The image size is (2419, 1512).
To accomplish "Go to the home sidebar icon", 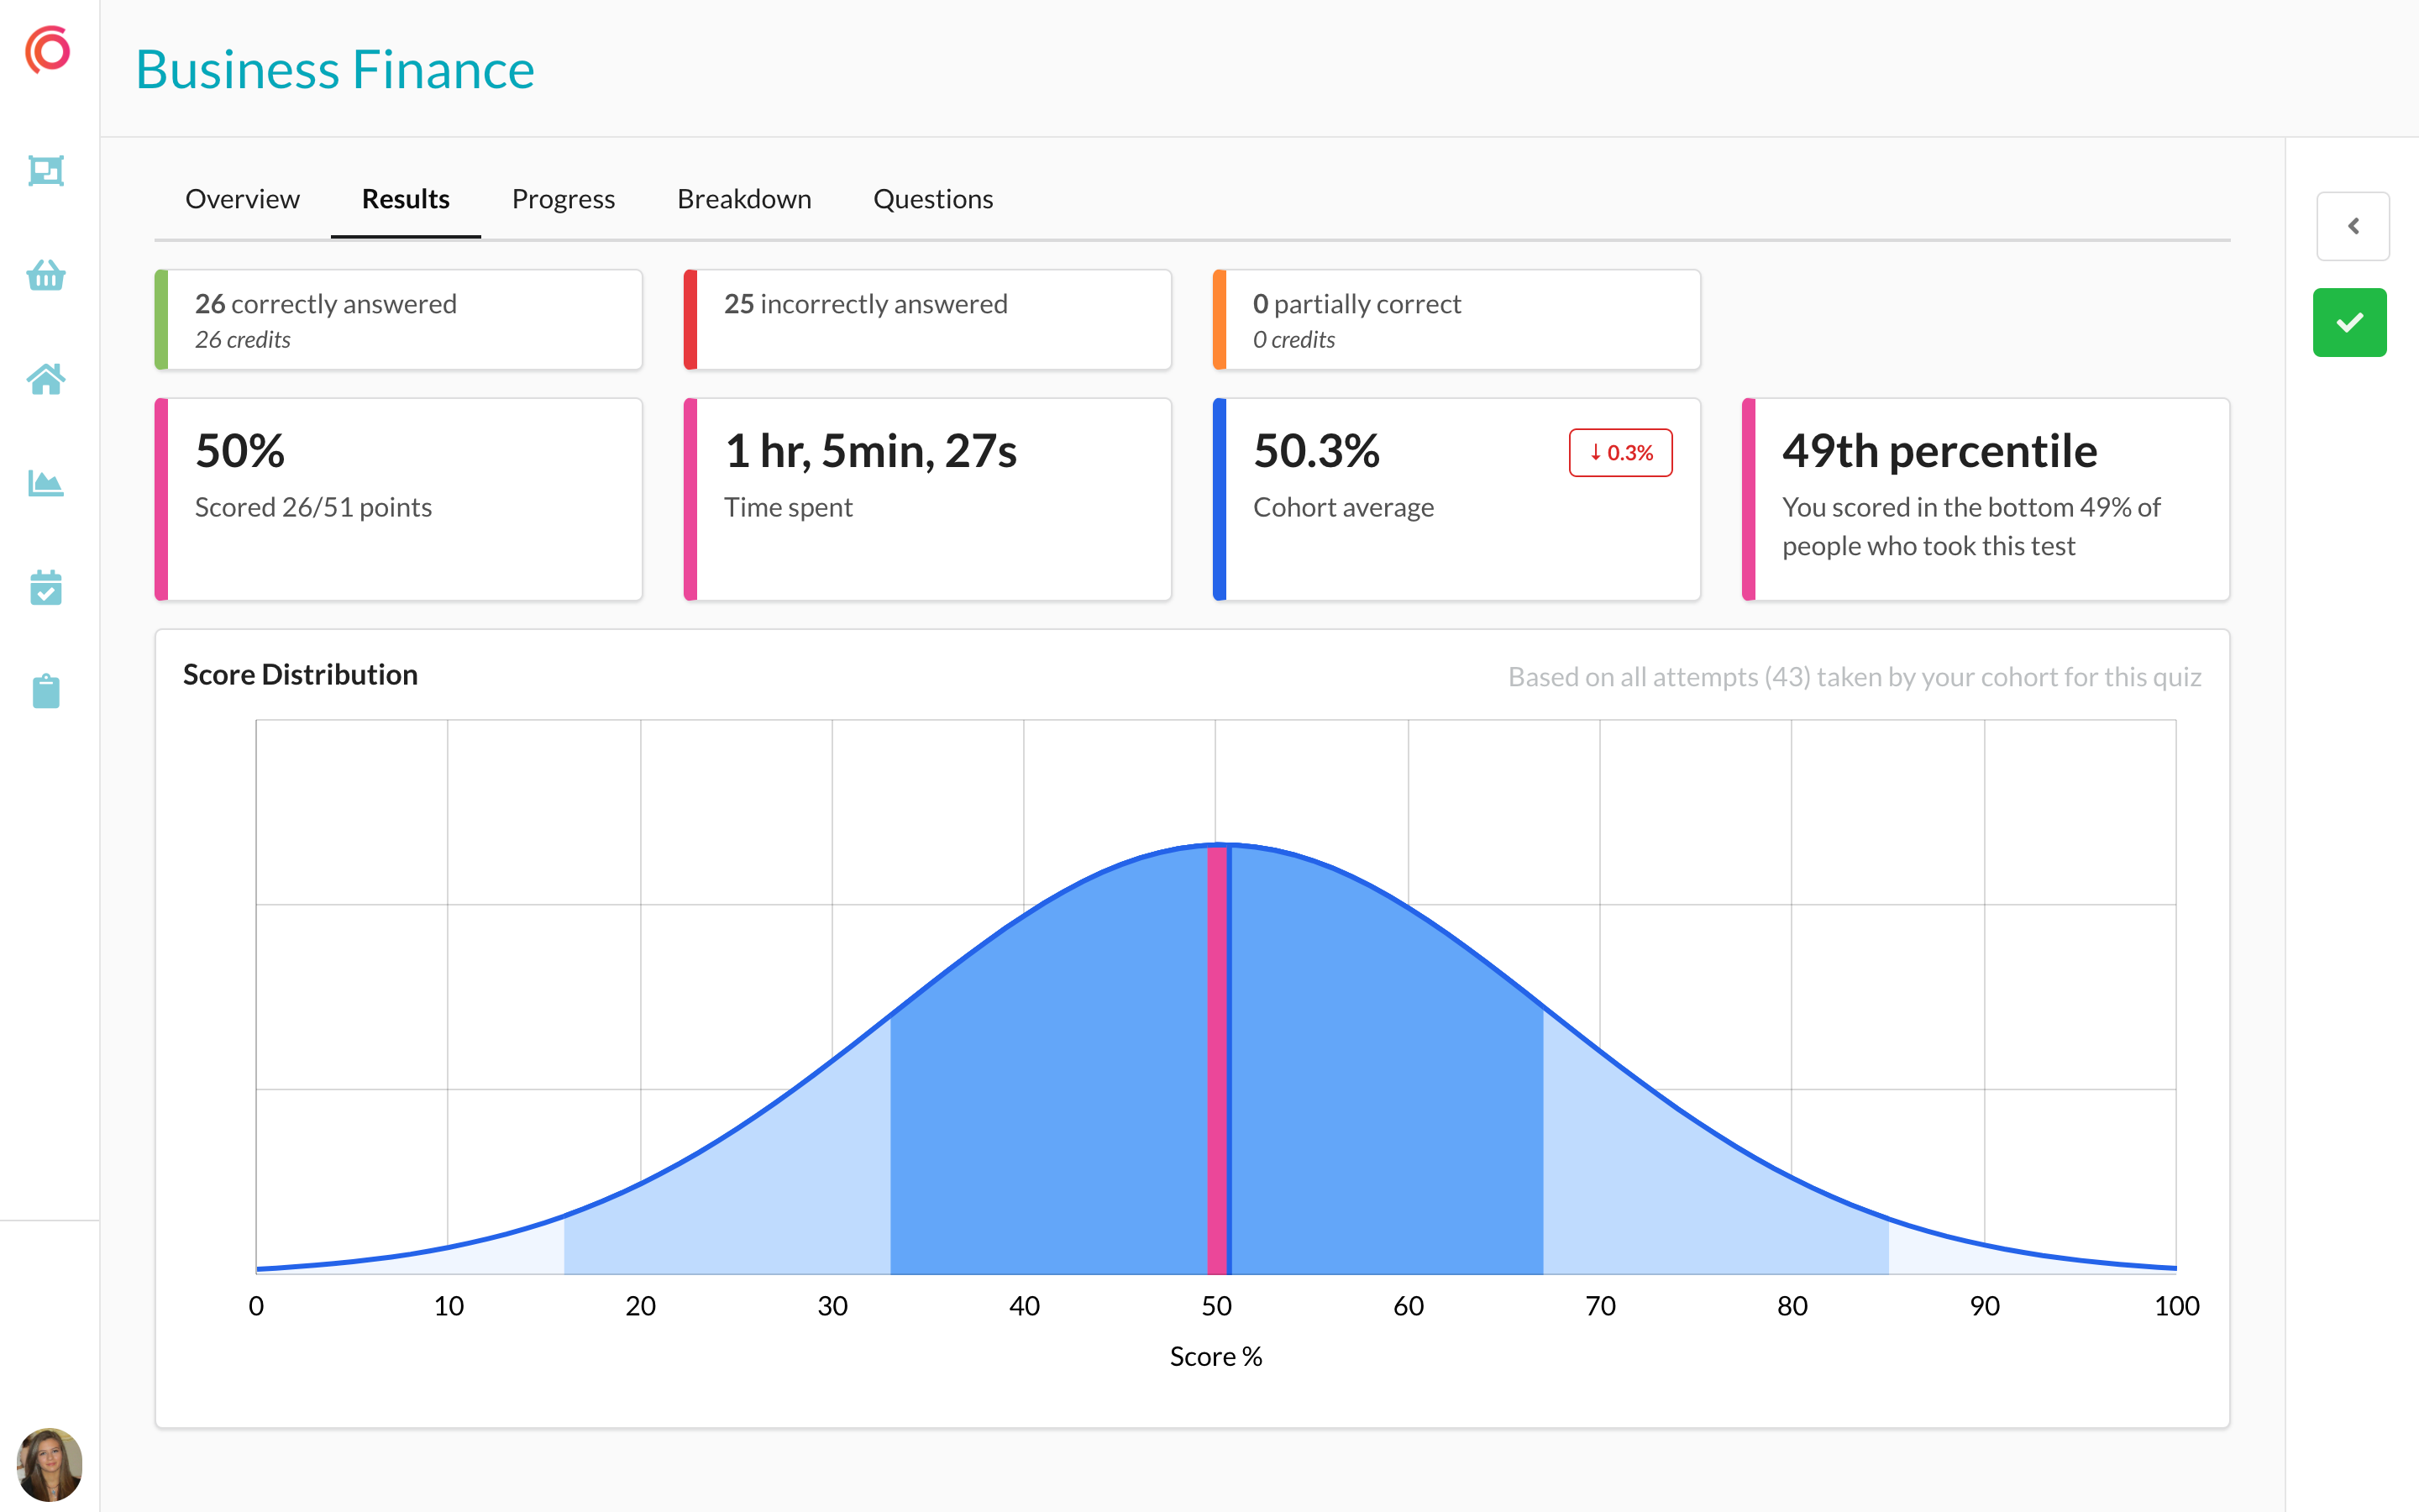I will [46, 379].
